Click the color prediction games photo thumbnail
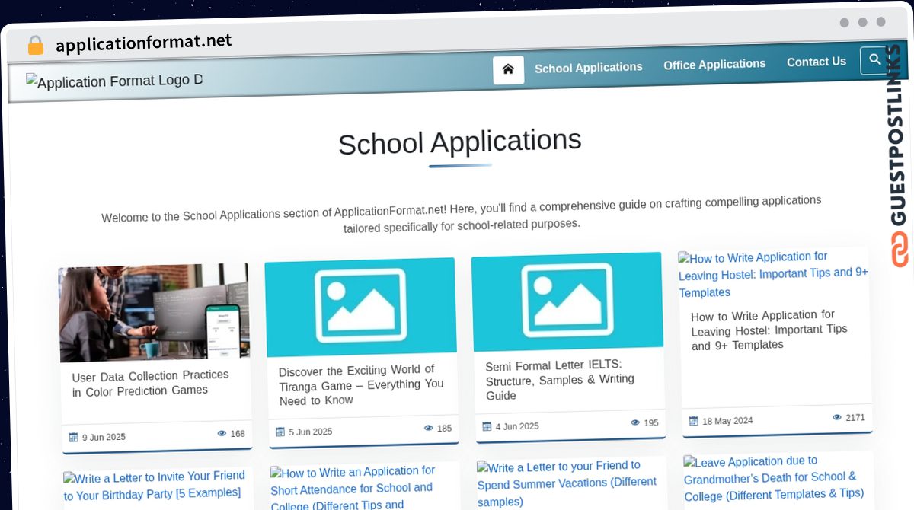Screen dimensions: 914x510 click(154, 312)
